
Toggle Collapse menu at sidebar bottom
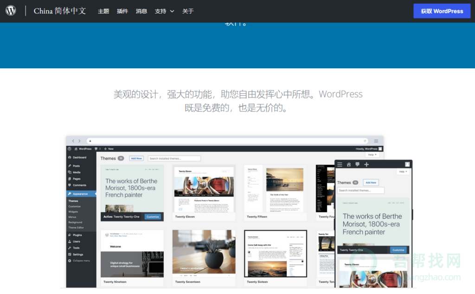click(71, 261)
